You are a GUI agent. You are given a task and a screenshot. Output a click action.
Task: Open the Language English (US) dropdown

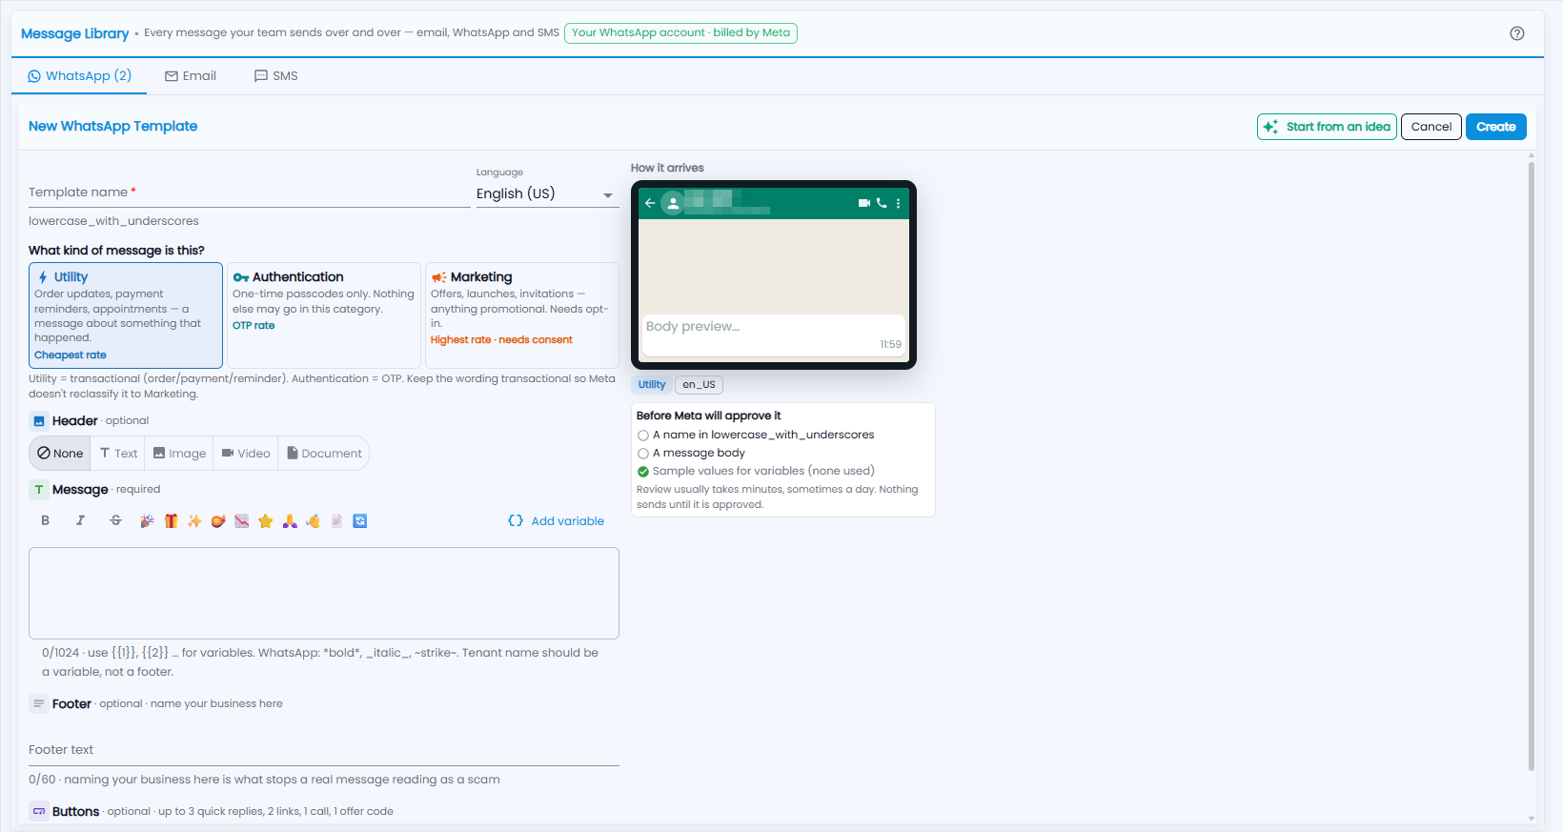point(547,193)
